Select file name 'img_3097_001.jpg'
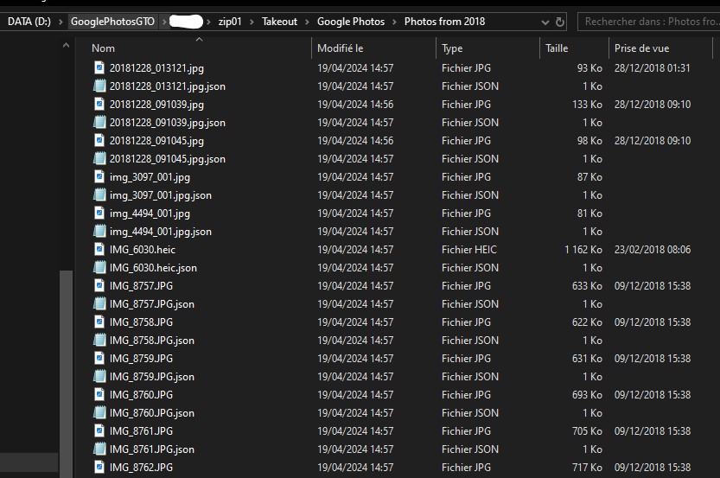Screen dimensions: 720x478 click(150, 177)
